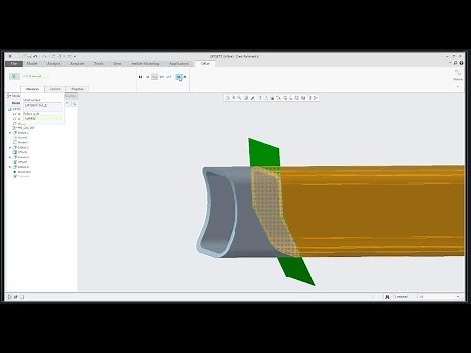471x353 pixels.
Task: Click the Insert Here marker in tree
Action: [22, 172]
